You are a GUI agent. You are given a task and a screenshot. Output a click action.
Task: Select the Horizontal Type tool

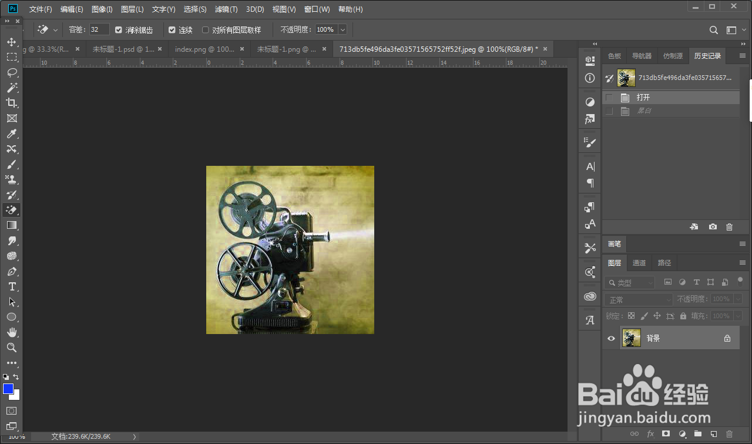click(11, 286)
